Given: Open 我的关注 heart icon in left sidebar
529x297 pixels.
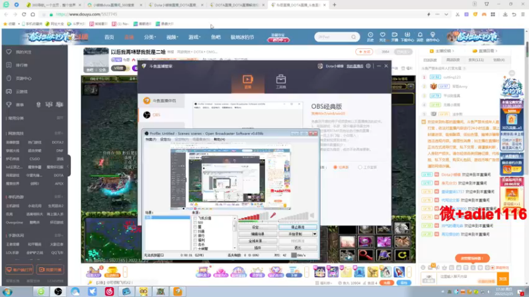Looking at the screenshot, I should click(9, 52).
